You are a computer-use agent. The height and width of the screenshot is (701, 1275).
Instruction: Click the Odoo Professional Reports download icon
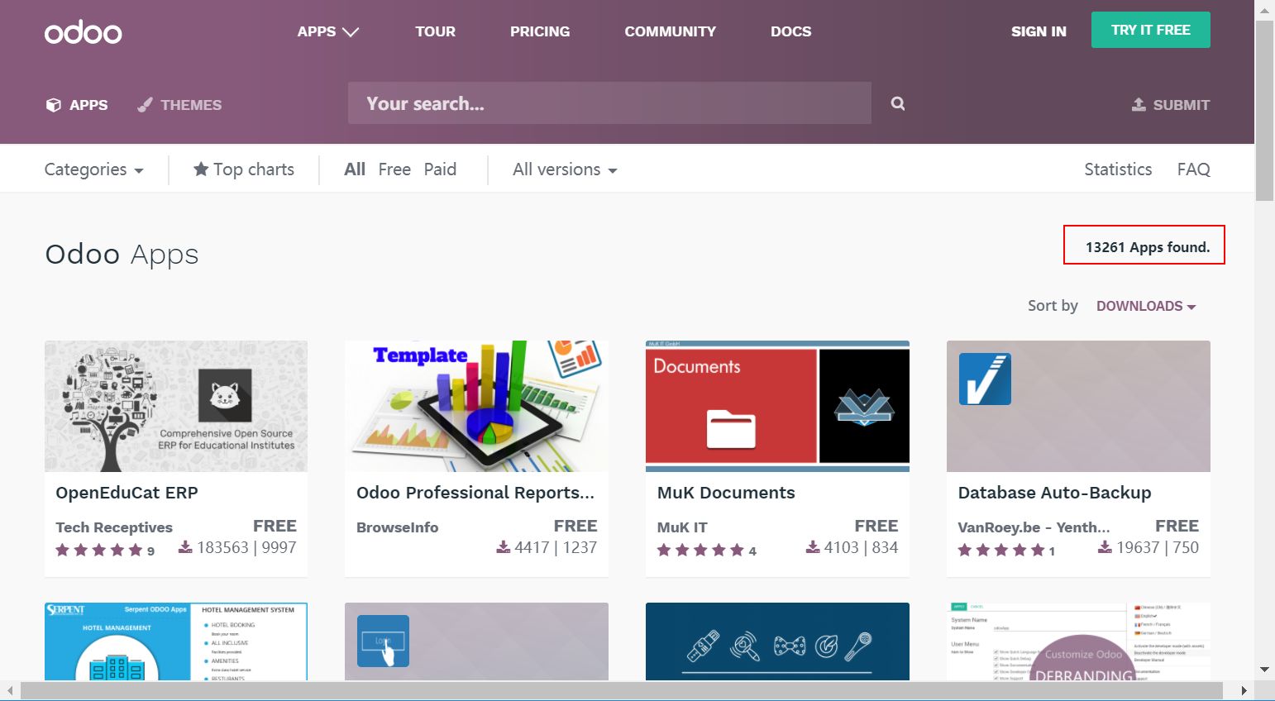coord(504,547)
